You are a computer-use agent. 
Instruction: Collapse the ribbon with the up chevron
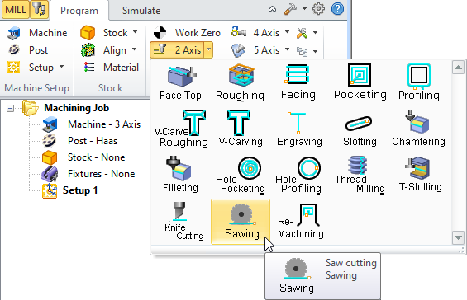pyautogui.click(x=272, y=9)
